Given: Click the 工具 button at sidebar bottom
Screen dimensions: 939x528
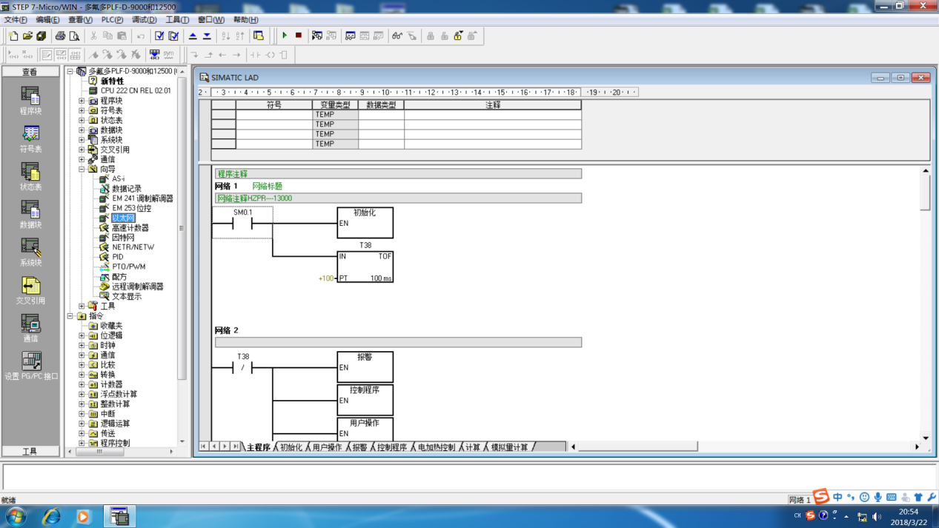Looking at the screenshot, I should coord(30,451).
